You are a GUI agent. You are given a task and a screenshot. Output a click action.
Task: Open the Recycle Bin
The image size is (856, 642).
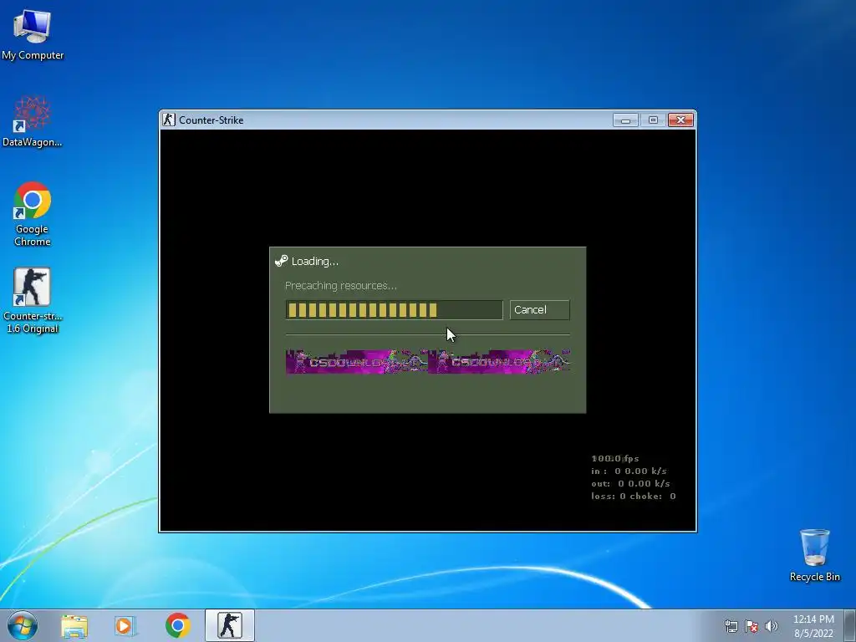coord(814,555)
